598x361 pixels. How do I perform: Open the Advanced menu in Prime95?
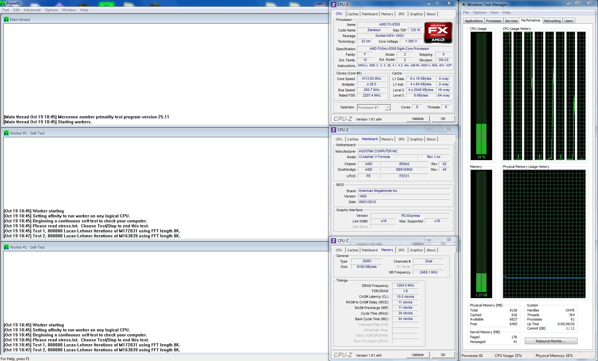(x=32, y=10)
